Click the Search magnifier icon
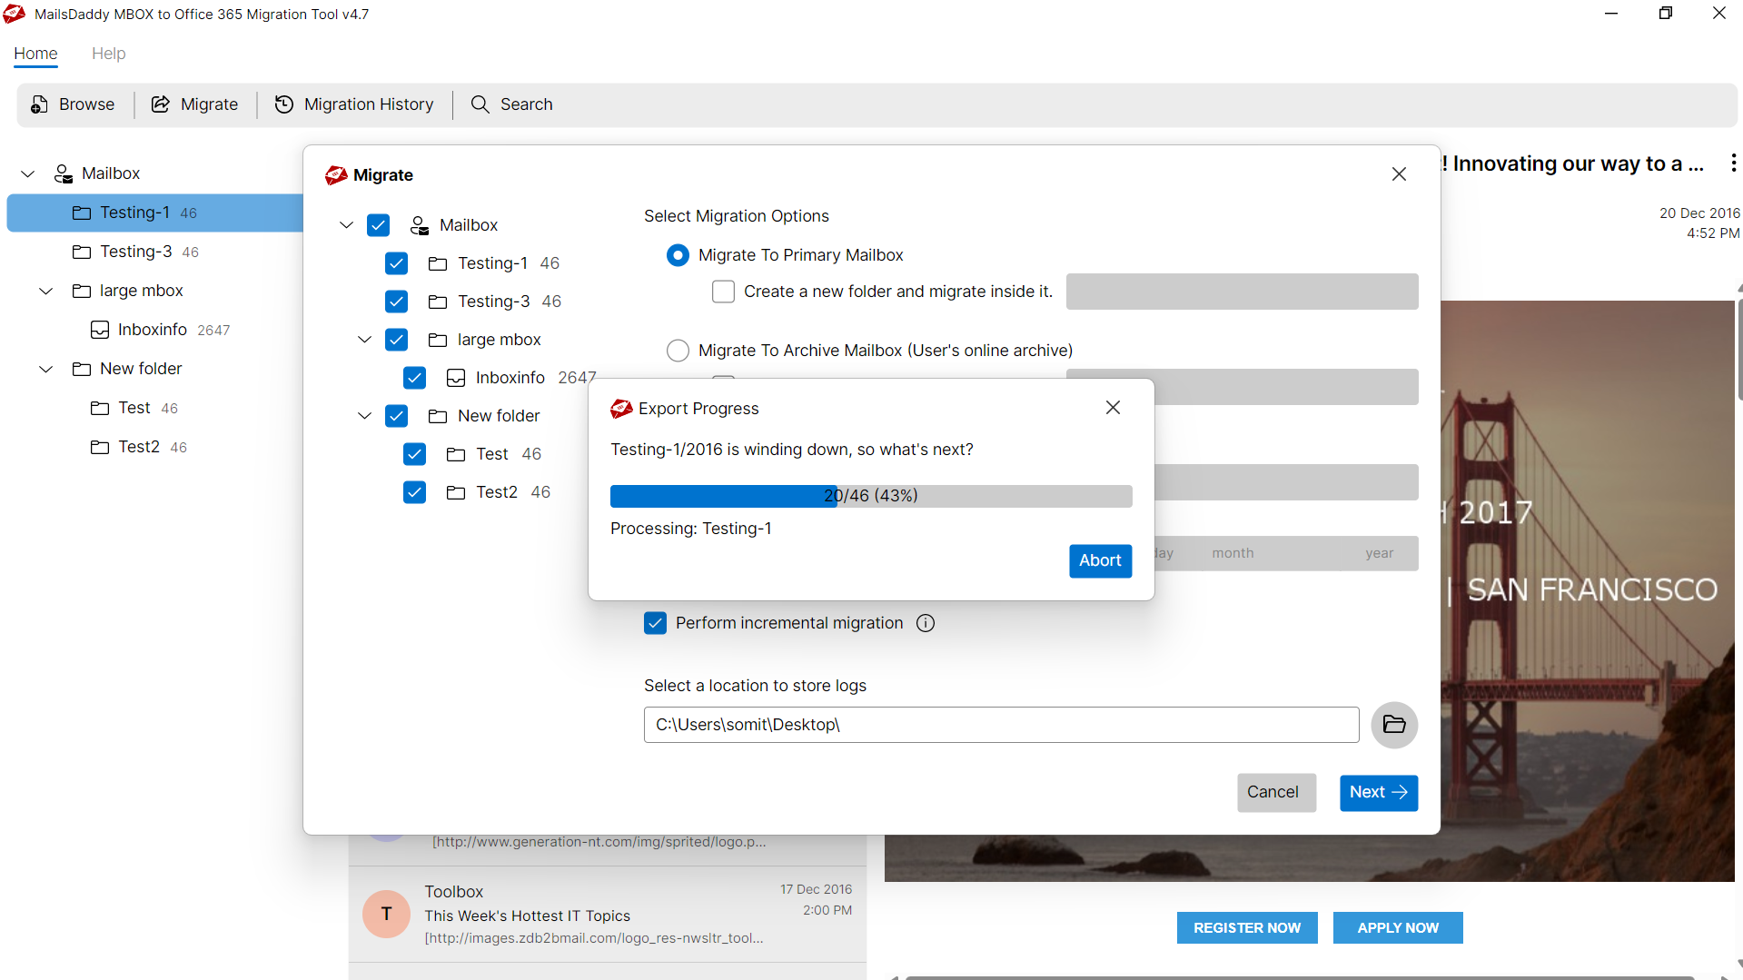The height and width of the screenshot is (980, 1743). coord(480,104)
